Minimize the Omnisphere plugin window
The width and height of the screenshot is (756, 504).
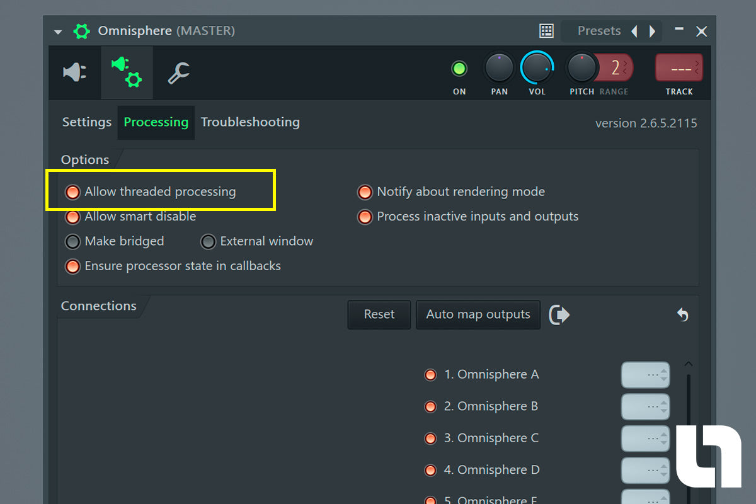click(679, 29)
